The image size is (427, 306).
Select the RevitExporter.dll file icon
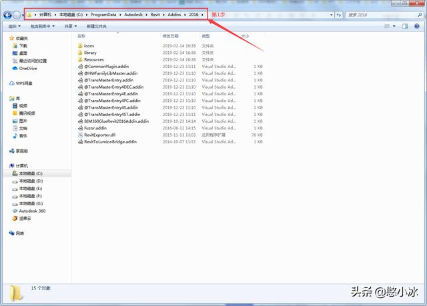click(x=80, y=135)
